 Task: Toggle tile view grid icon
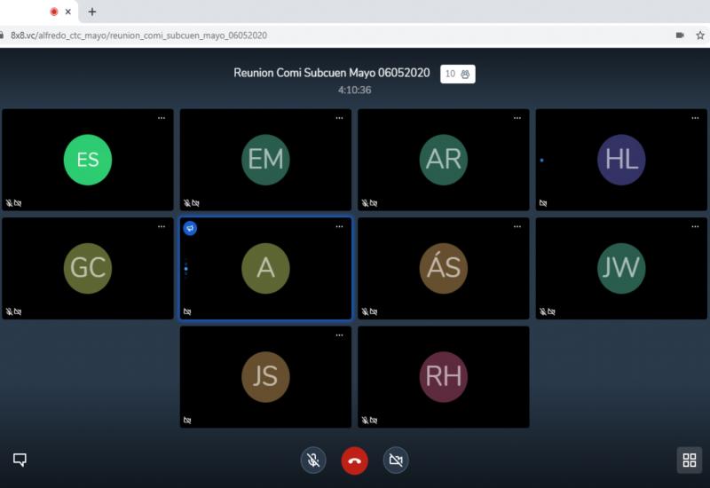point(690,460)
